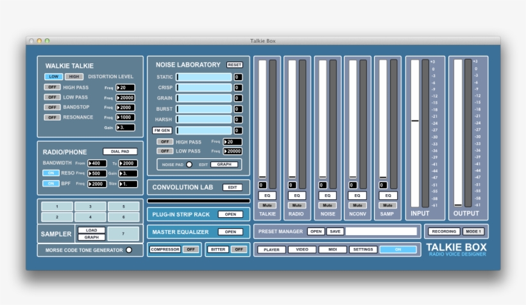This screenshot has width=526, height=305.
Task: Open EQ for TALKIE channel
Action: [x=267, y=195]
